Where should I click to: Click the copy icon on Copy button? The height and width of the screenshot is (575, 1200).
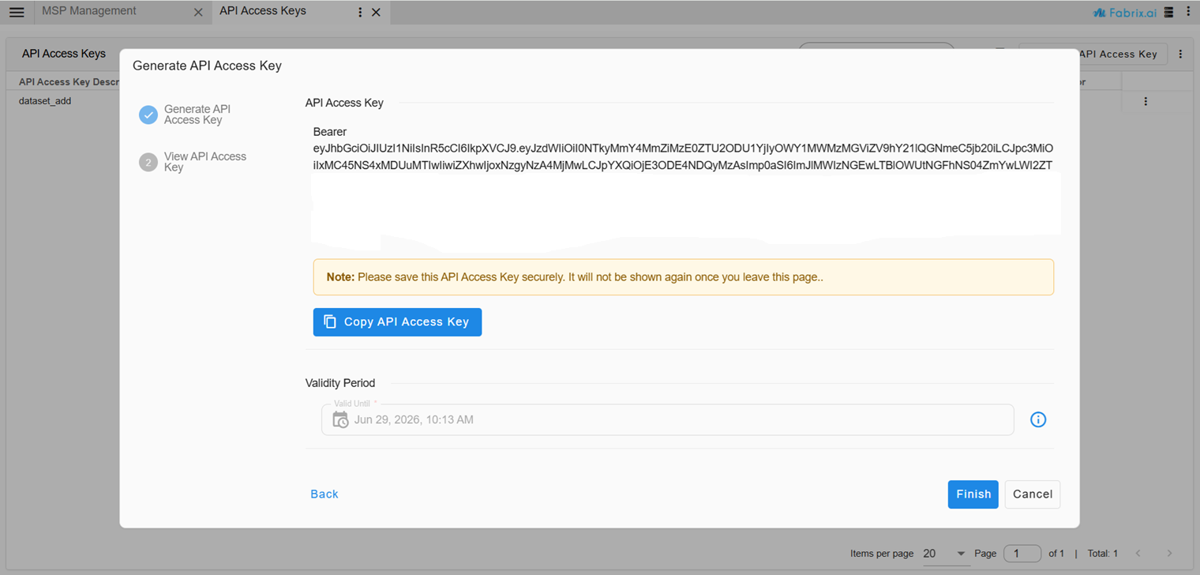point(330,321)
